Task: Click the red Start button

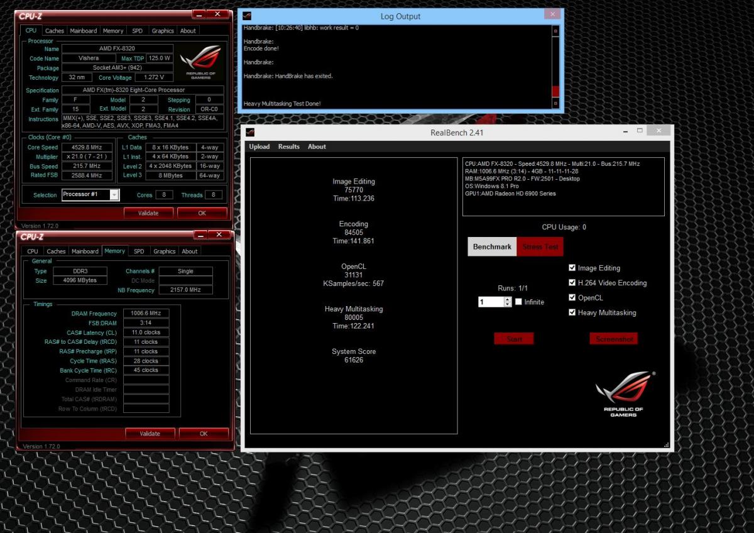Action: (x=514, y=339)
